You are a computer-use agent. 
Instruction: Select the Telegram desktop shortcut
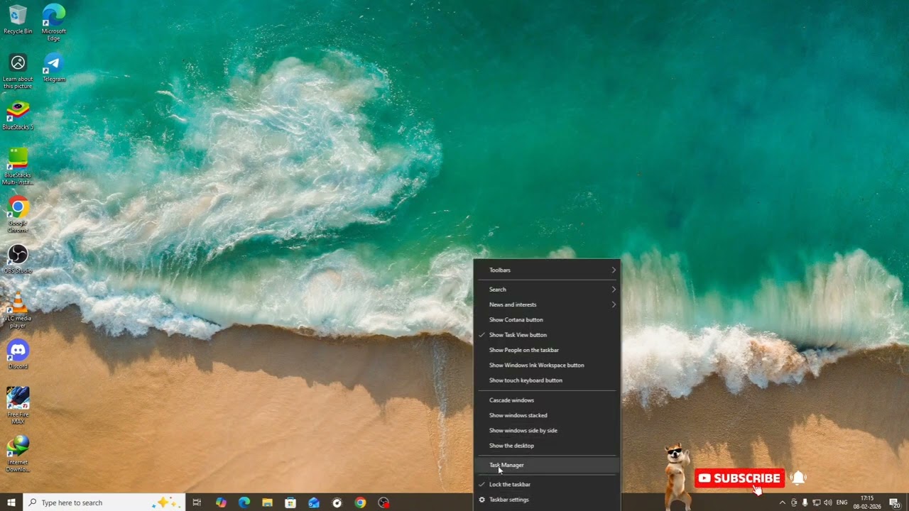click(x=54, y=67)
